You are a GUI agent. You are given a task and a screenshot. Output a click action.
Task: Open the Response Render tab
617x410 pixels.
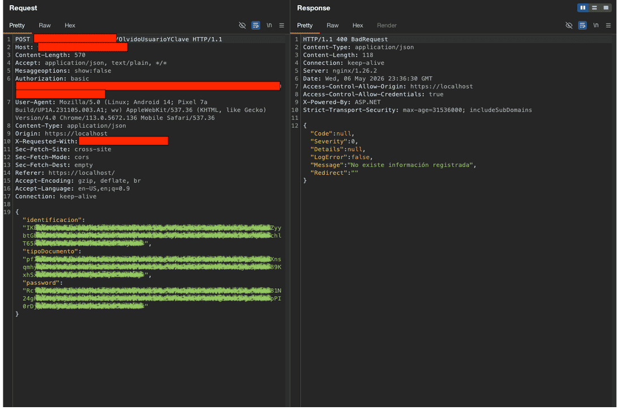(387, 25)
